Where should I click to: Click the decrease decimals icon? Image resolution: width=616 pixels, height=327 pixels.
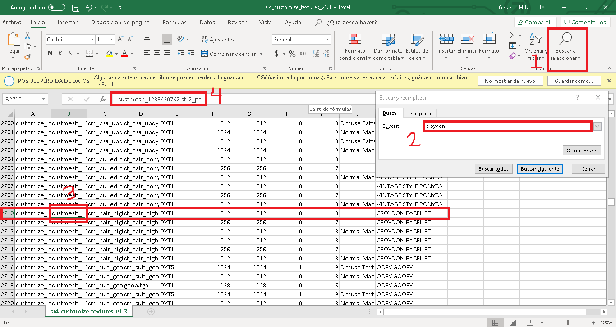click(x=325, y=54)
